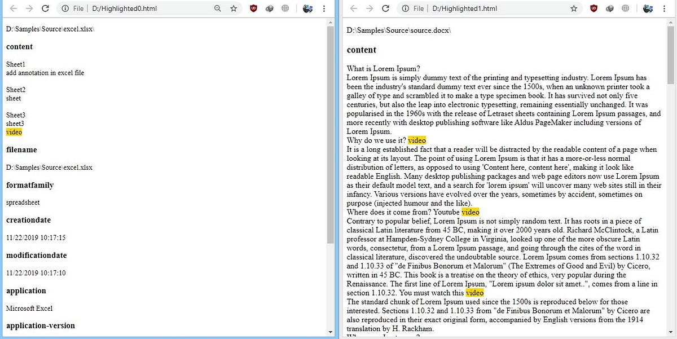
Task: Select the highlighted 'video' text under Sheet3
Action: click(14, 131)
